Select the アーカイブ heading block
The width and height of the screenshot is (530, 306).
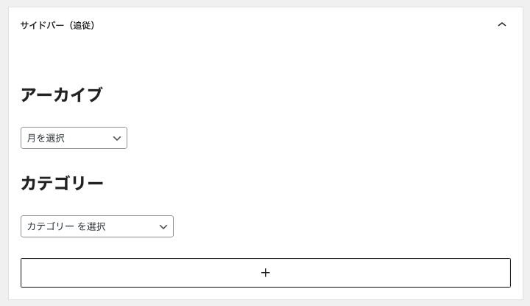click(62, 95)
